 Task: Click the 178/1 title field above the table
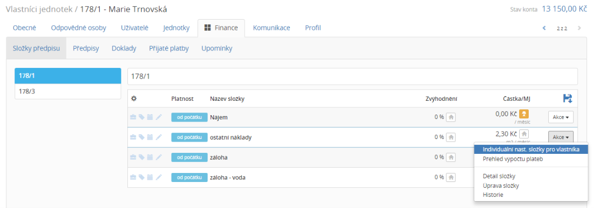(x=352, y=76)
